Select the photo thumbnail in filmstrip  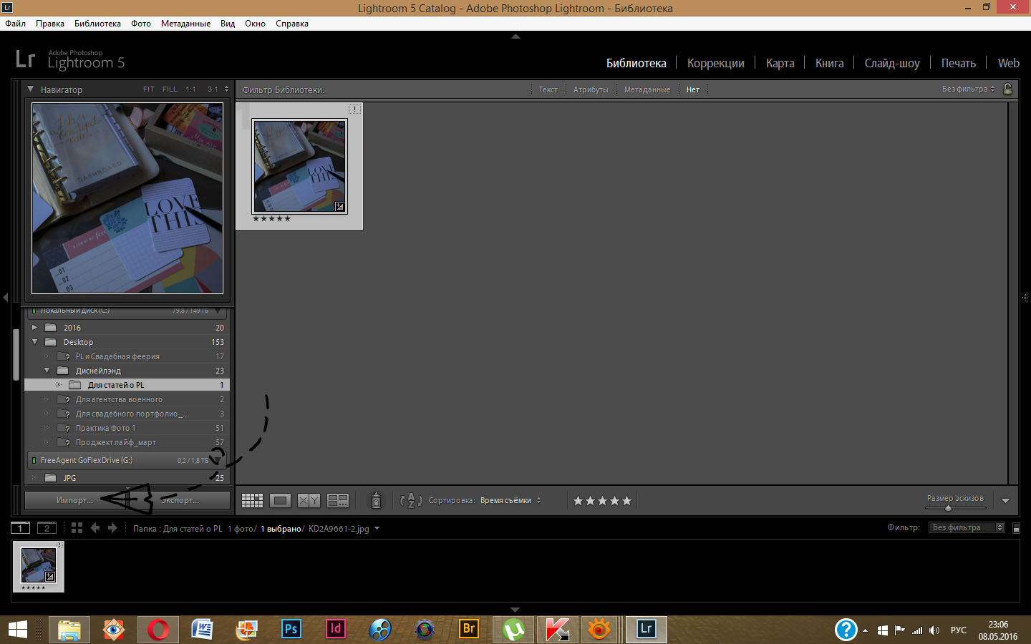39,567
